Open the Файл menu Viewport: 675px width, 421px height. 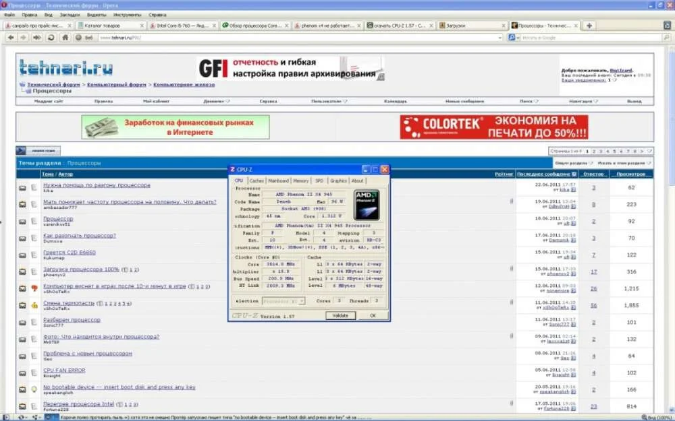pos(9,15)
